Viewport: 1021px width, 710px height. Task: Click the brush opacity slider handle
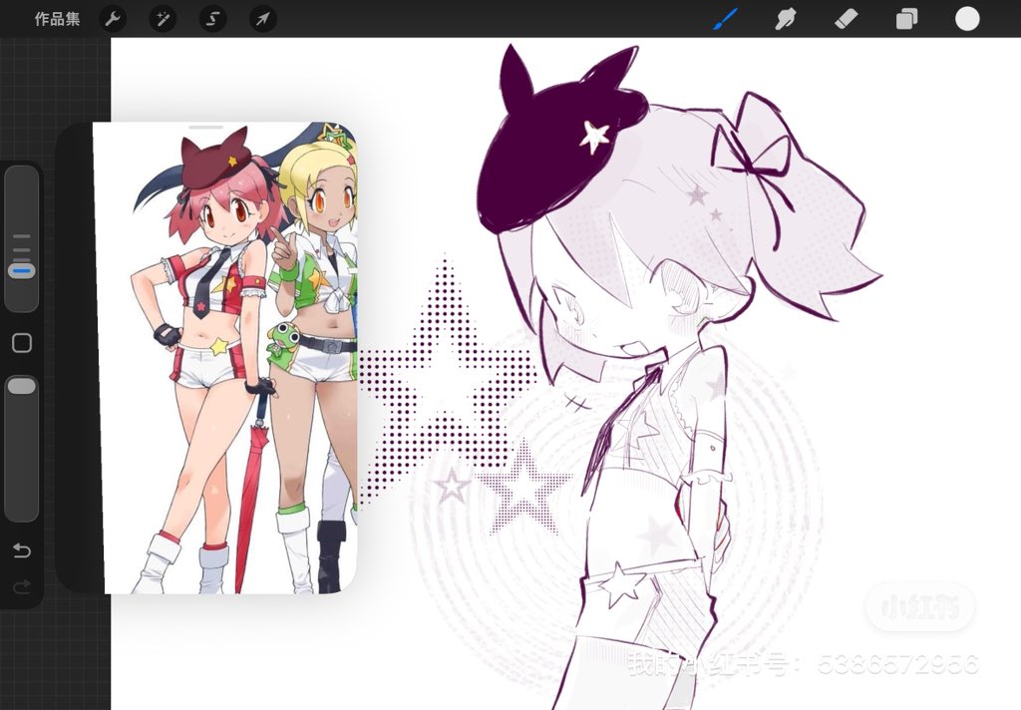point(22,386)
